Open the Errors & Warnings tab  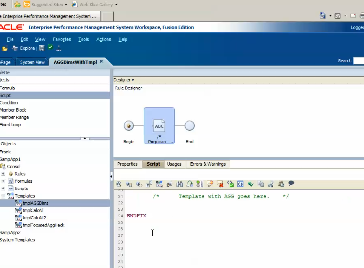pyautogui.click(x=208, y=164)
